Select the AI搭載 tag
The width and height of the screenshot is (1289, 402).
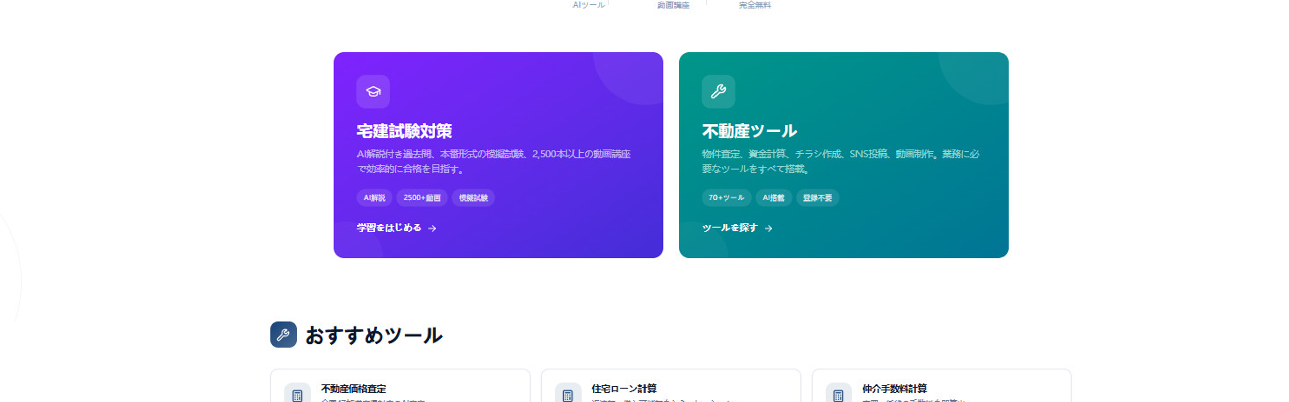(773, 198)
